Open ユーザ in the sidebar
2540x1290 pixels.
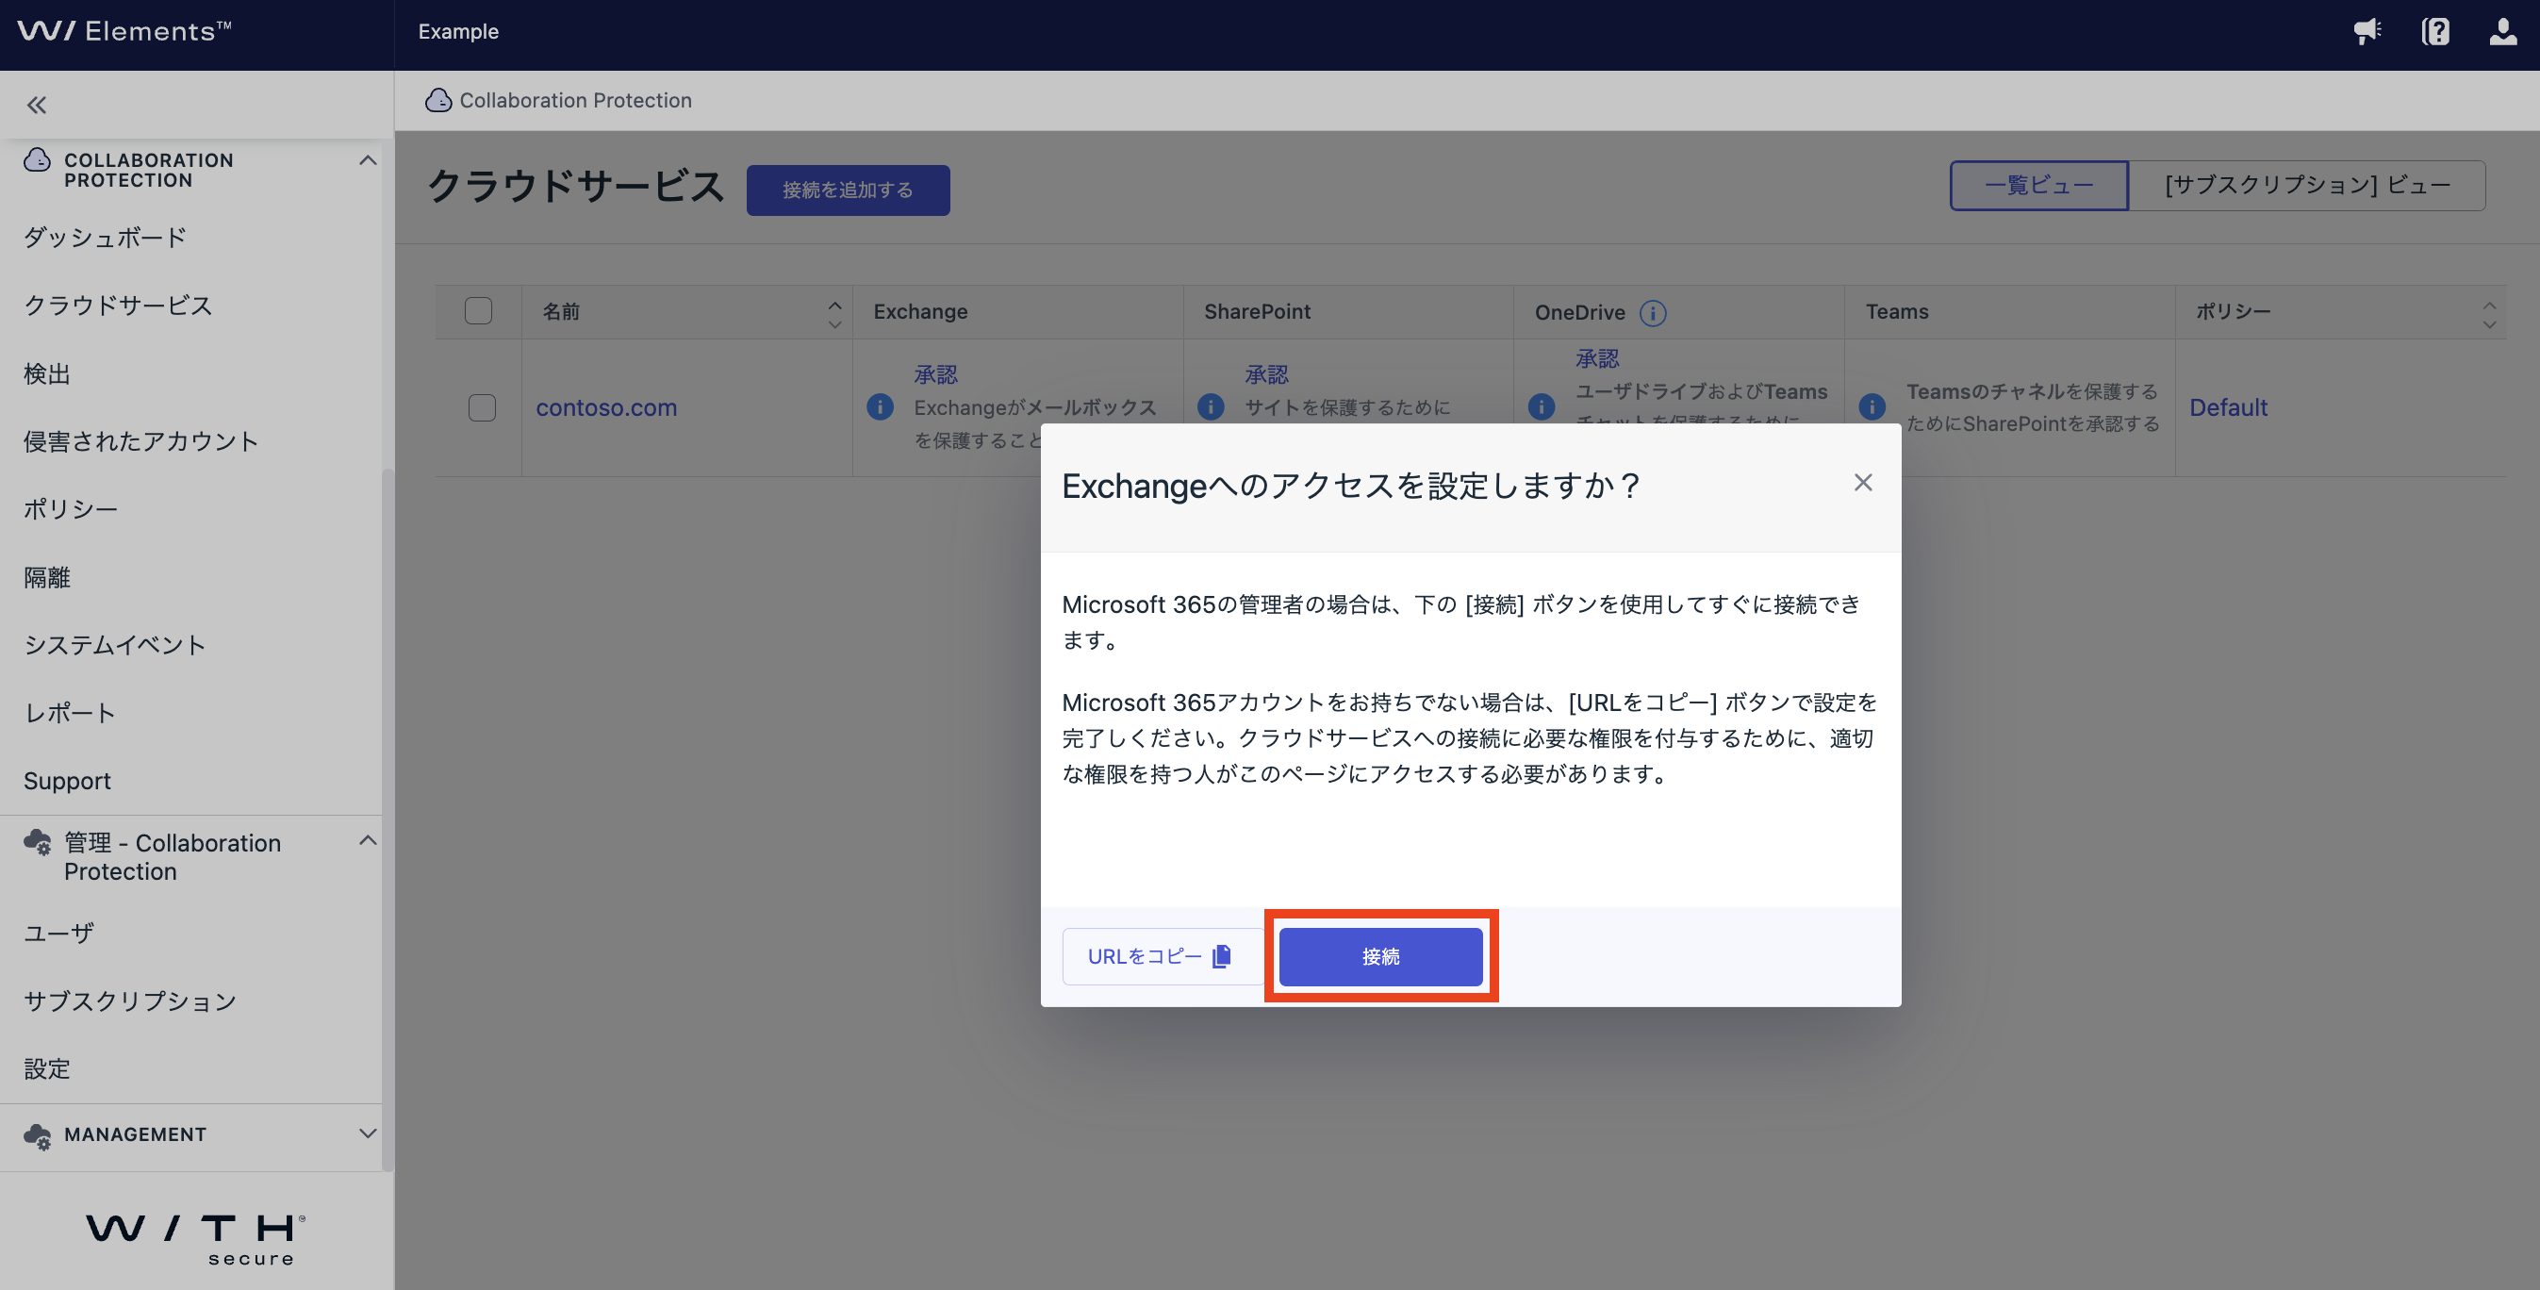coord(59,933)
